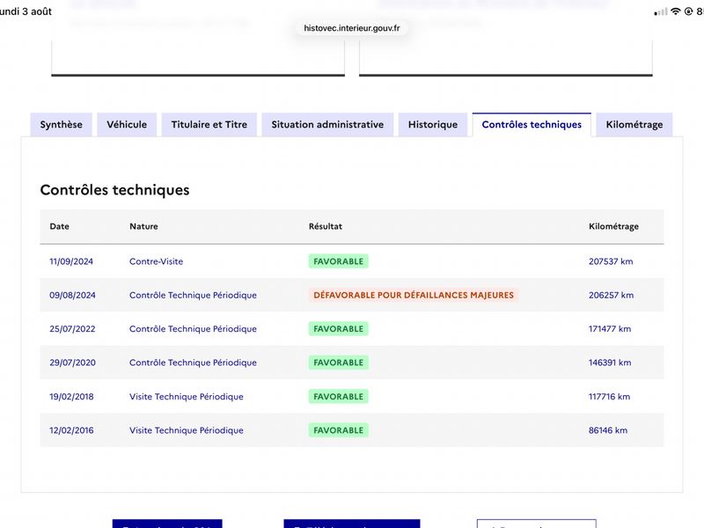Viewport: 704px width, 528px height.
Task: Click the FAVORABLE badge for 25/07/2022
Action: tap(338, 328)
